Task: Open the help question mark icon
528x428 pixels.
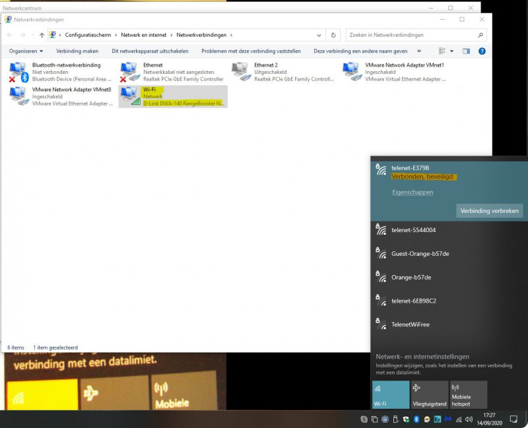Action: pyautogui.click(x=482, y=51)
